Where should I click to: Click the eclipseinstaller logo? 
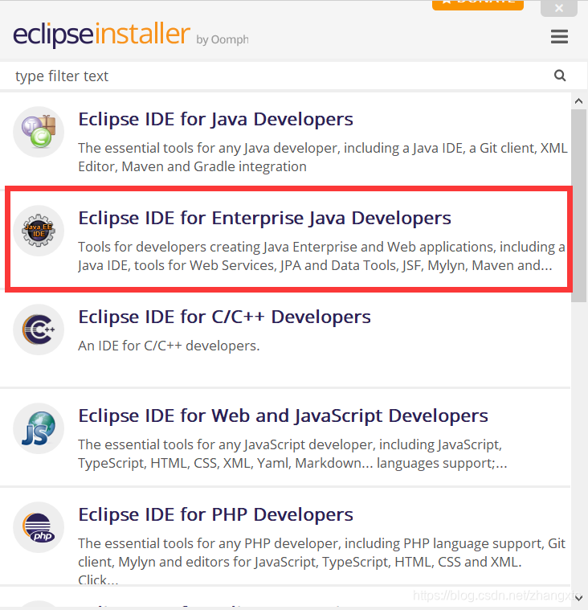pos(101,35)
